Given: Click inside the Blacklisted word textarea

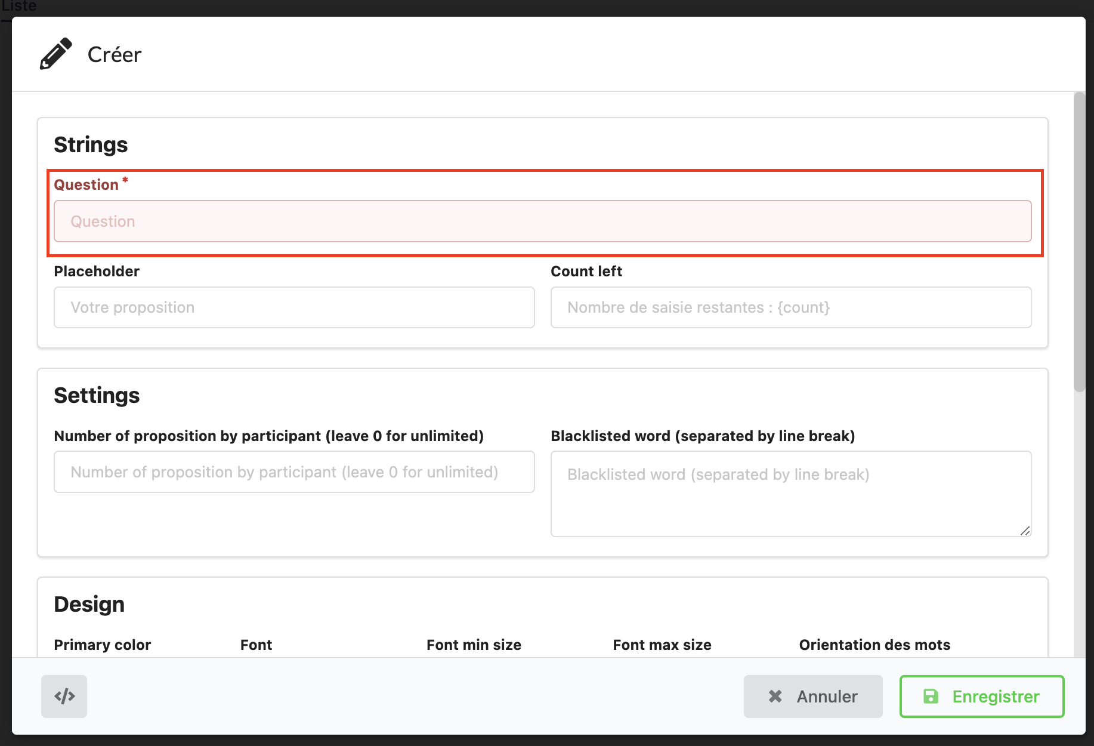Looking at the screenshot, I should click(x=790, y=494).
